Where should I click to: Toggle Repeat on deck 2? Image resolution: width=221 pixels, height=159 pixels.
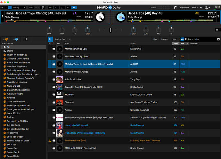click(x=201, y=17)
